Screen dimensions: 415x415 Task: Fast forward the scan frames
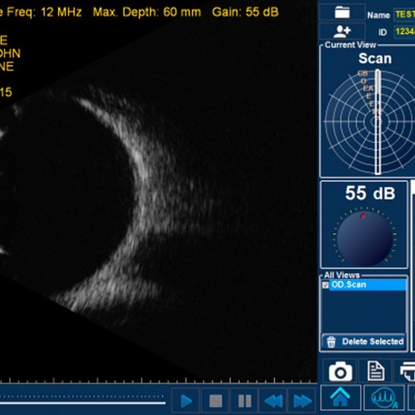[x=302, y=400]
